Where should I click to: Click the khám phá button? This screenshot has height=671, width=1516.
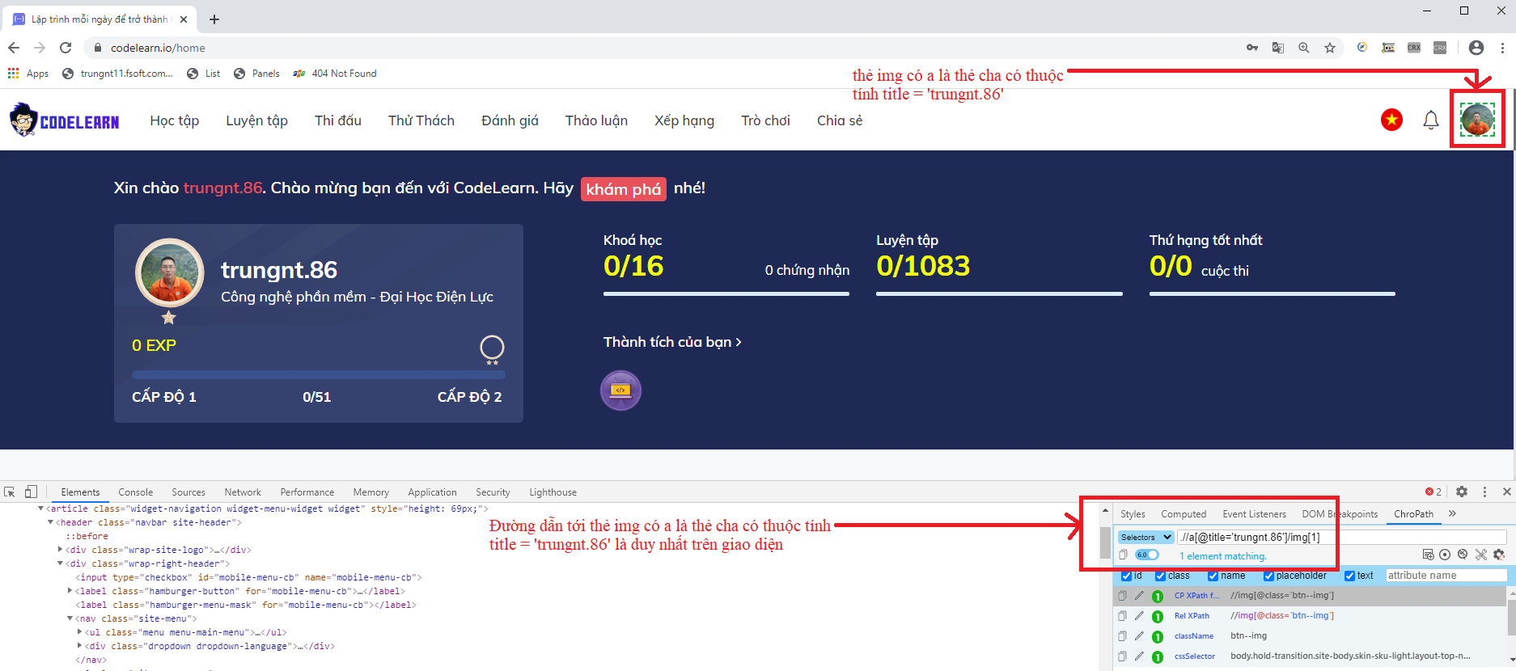click(x=623, y=188)
